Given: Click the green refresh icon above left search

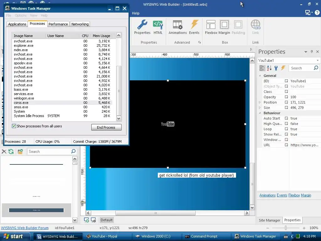Looking at the screenshot, I should coord(11,152).
